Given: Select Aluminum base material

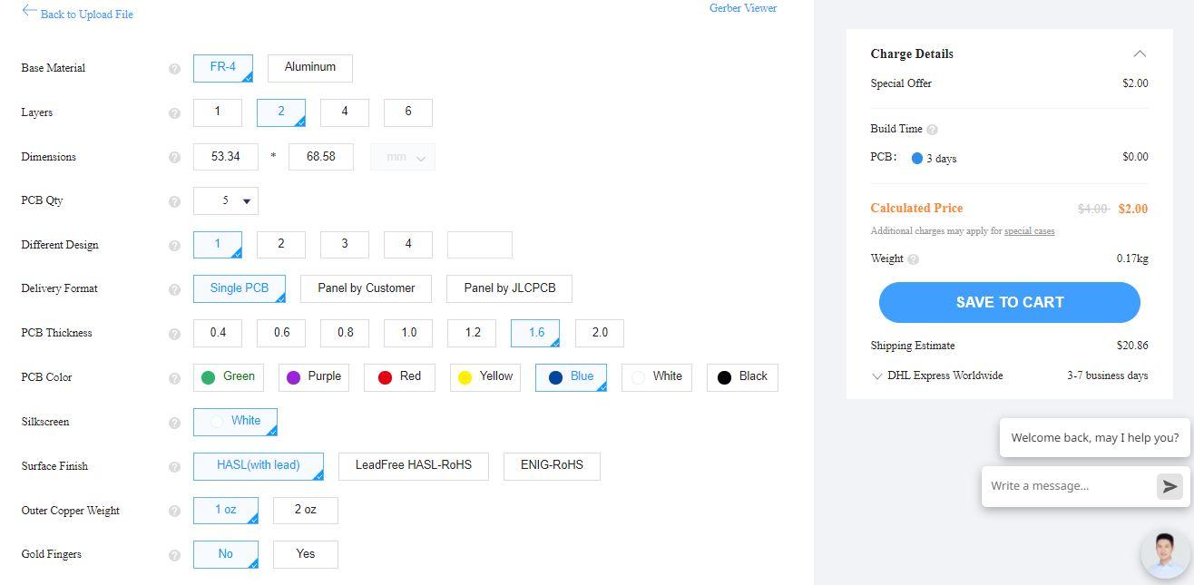Looking at the screenshot, I should click(309, 68).
